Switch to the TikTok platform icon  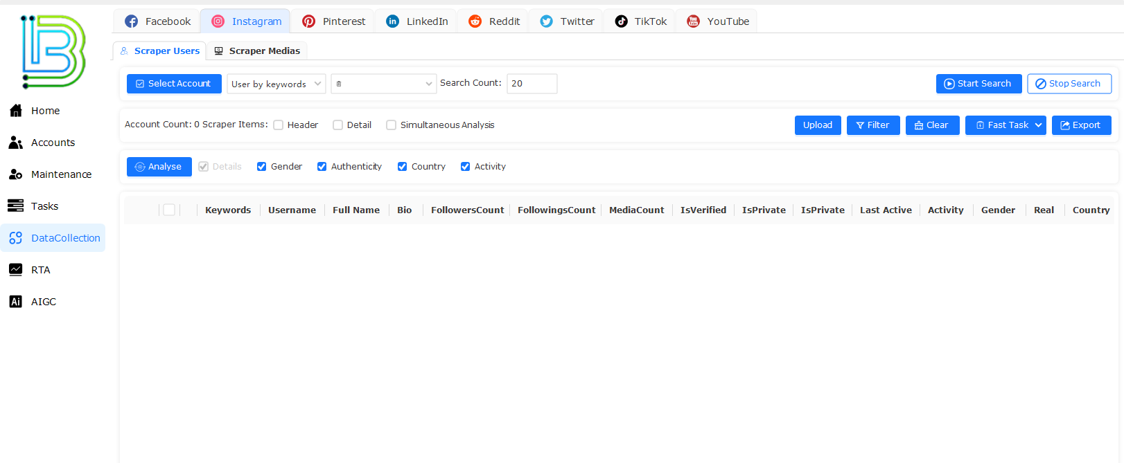[622, 21]
